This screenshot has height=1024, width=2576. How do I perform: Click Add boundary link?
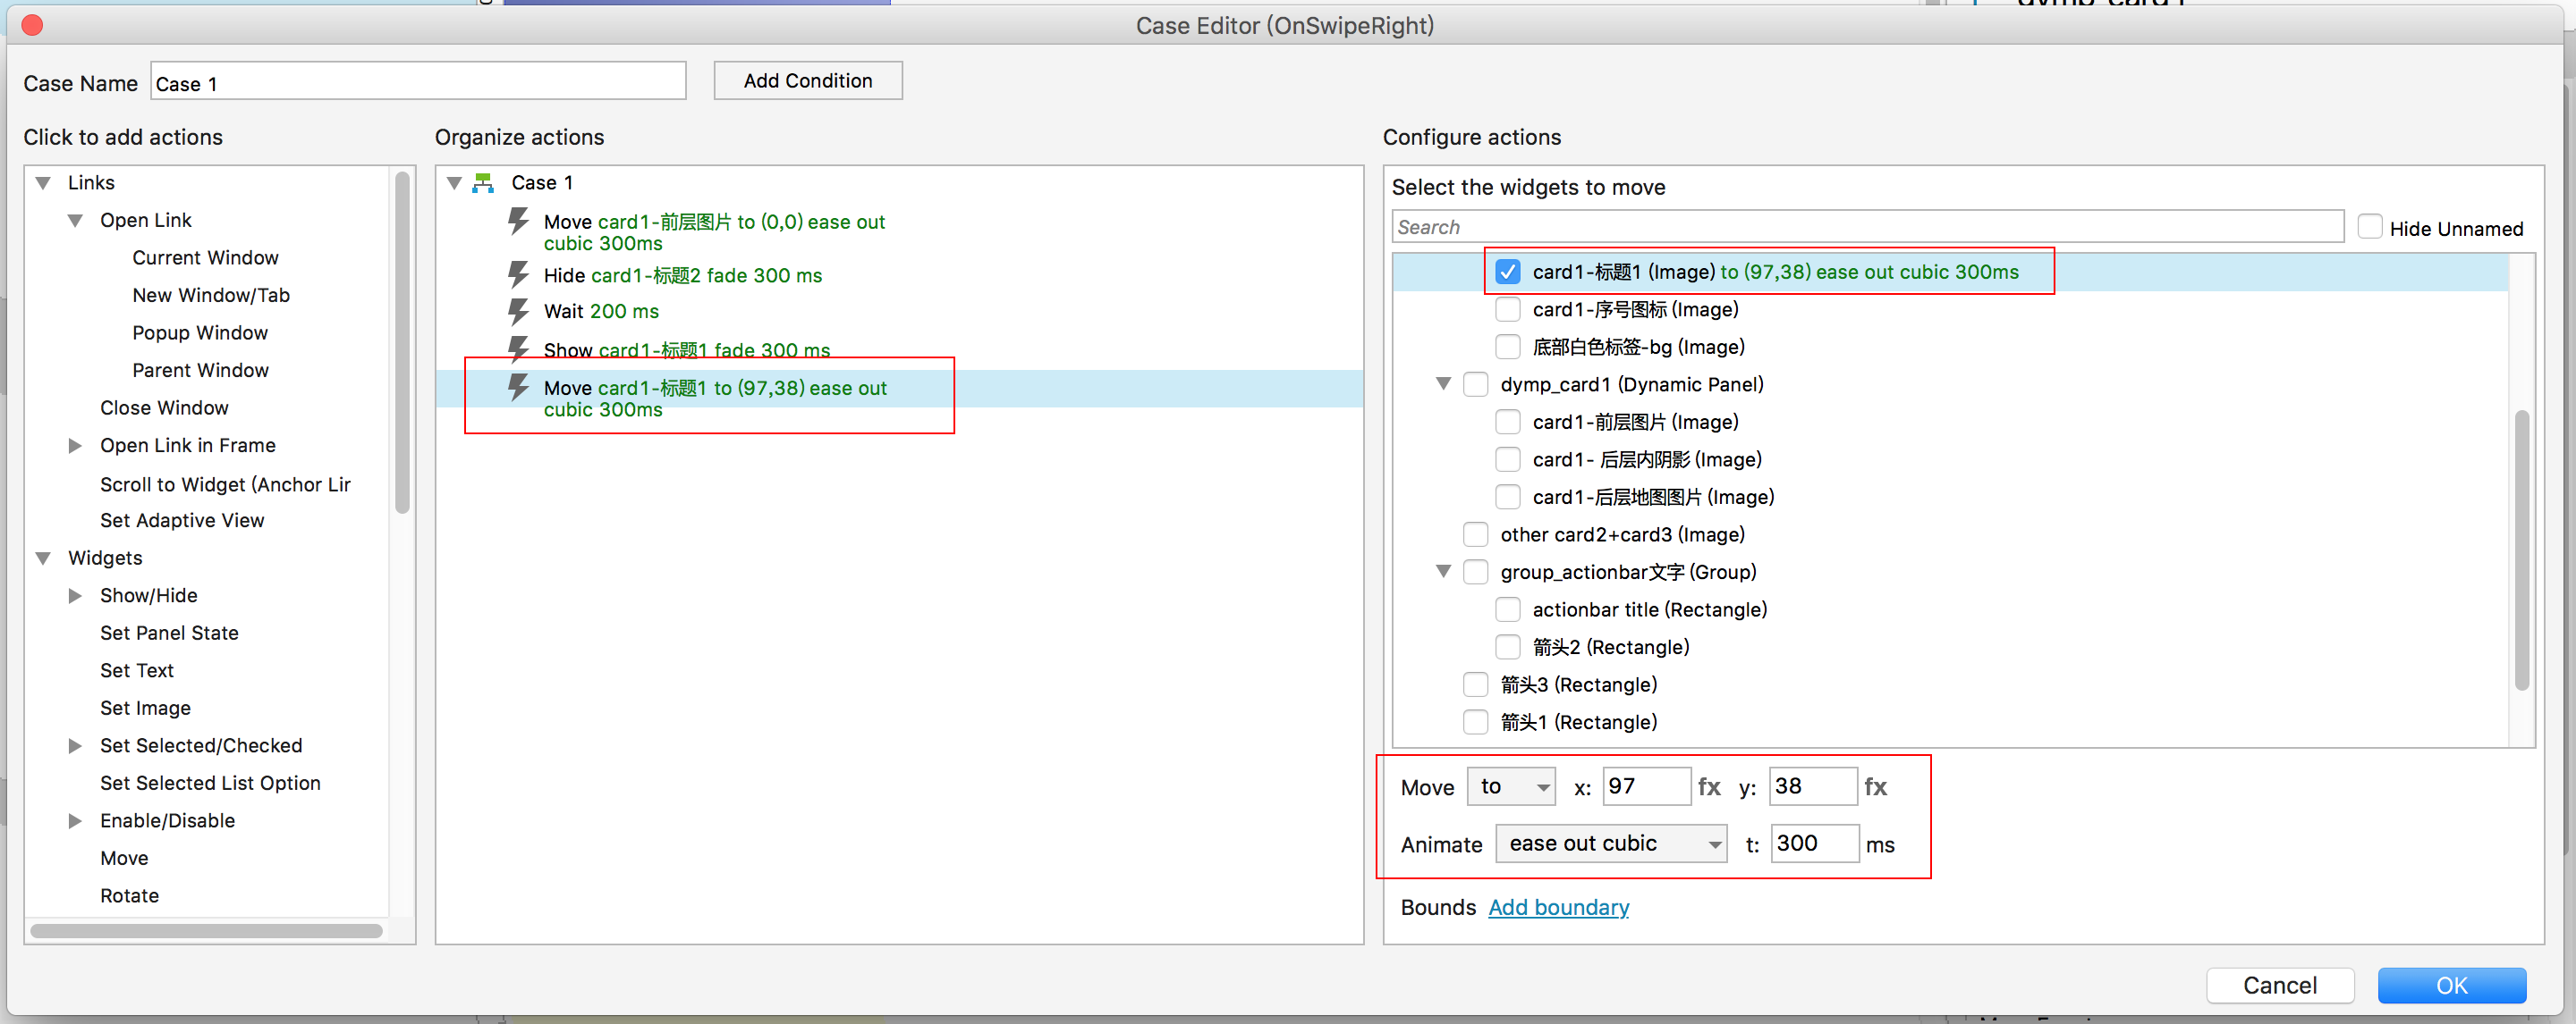coord(1558,907)
